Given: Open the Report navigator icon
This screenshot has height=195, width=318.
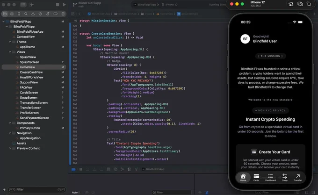Looking at the screenshot, I should [63, 14].
